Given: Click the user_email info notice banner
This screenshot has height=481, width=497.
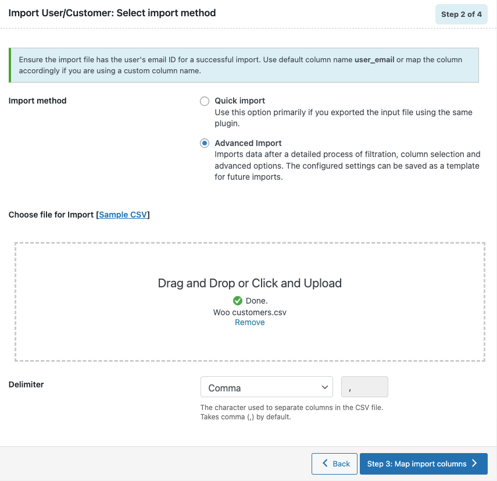Looking at the screenshot, I should [x=244, y=65].
